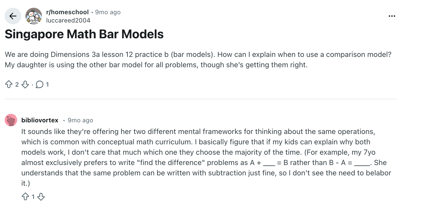Click the vote score on bibliovortex's comment
Screen dimensions: 421x209
pyautogui.click(x=33, y=197)
